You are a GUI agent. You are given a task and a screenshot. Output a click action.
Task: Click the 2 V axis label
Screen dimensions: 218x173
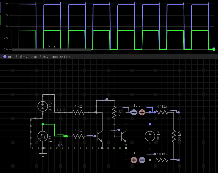click(x=6, y=38)
